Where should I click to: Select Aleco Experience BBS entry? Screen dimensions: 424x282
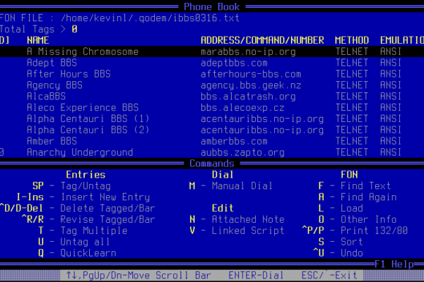(x=83, y=108)
